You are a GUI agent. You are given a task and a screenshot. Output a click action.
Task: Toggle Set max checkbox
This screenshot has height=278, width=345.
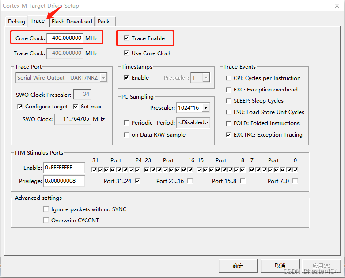[76, 107]
